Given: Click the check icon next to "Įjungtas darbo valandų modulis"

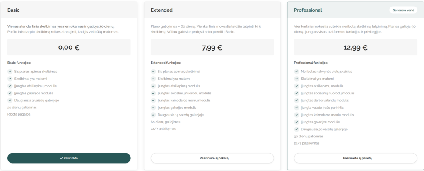Looking at the screenshot, I should (296, 100).
